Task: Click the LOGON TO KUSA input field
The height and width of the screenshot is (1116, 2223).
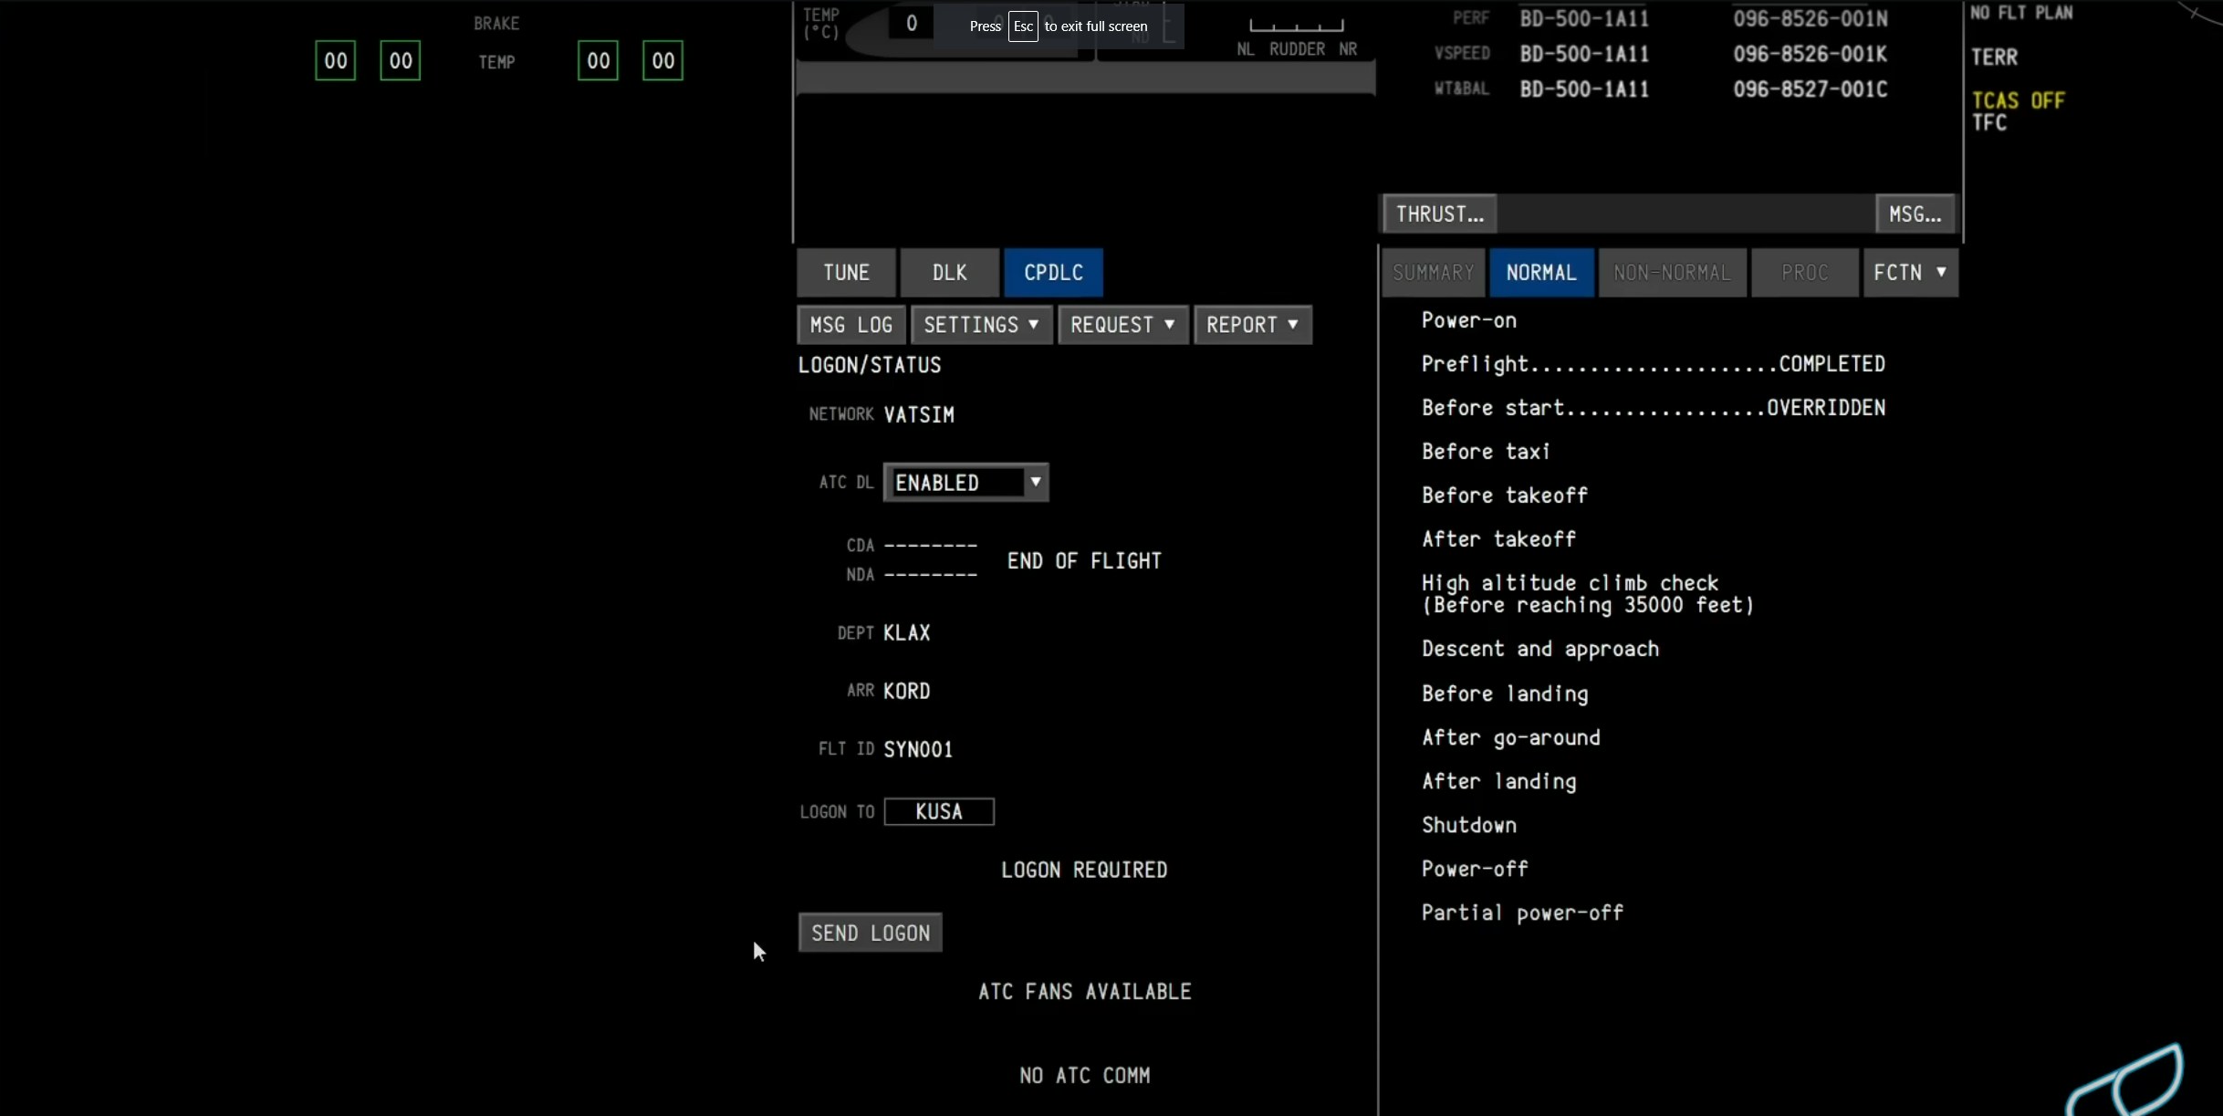Action: click(x=938, y=811)
